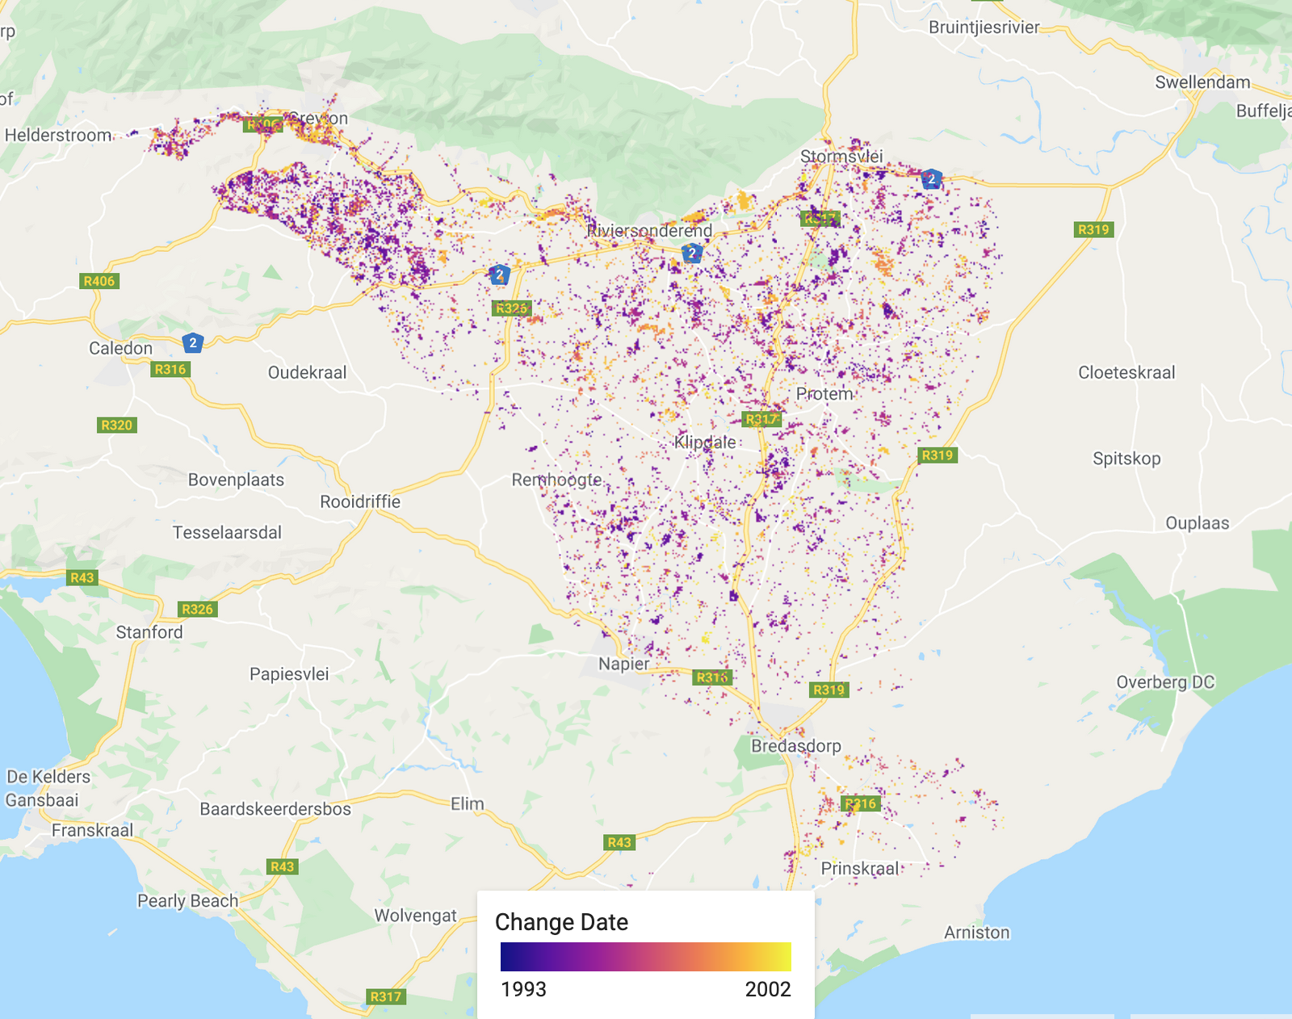Click the Napier town label
The image size is (1292, 1019).
pyautogui.click(x=623, y=664)
